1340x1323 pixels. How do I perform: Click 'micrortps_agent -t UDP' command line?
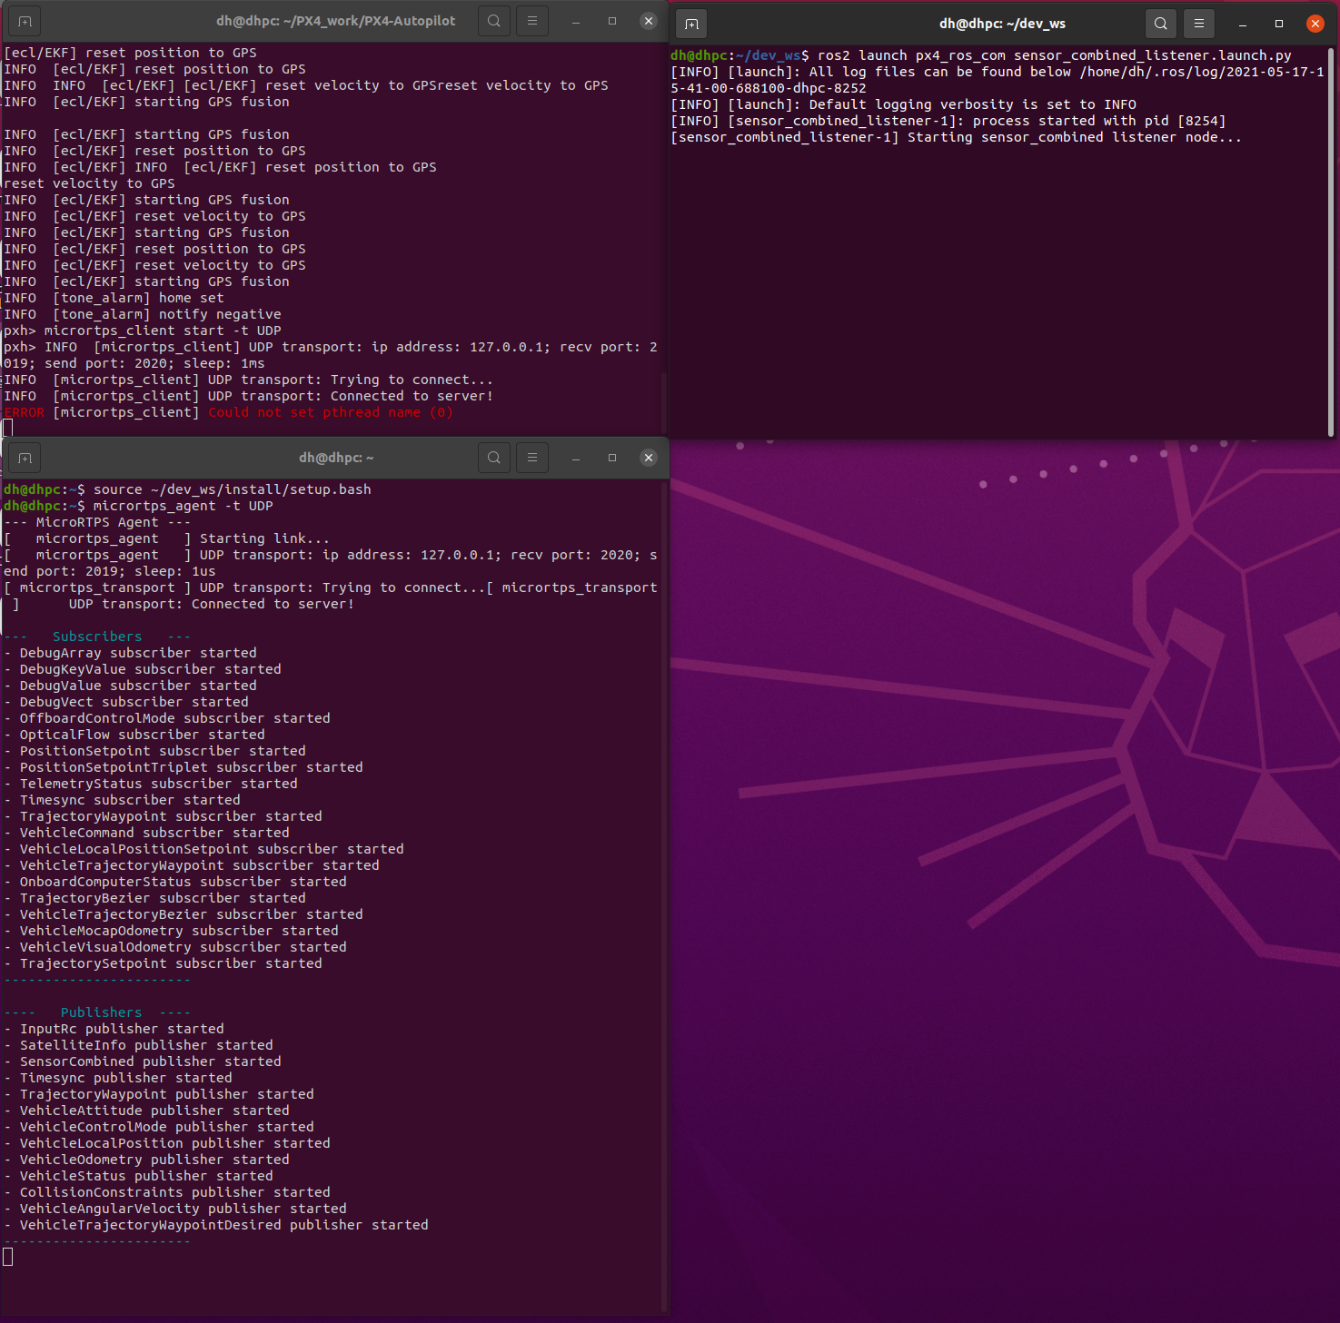point(184,506)
